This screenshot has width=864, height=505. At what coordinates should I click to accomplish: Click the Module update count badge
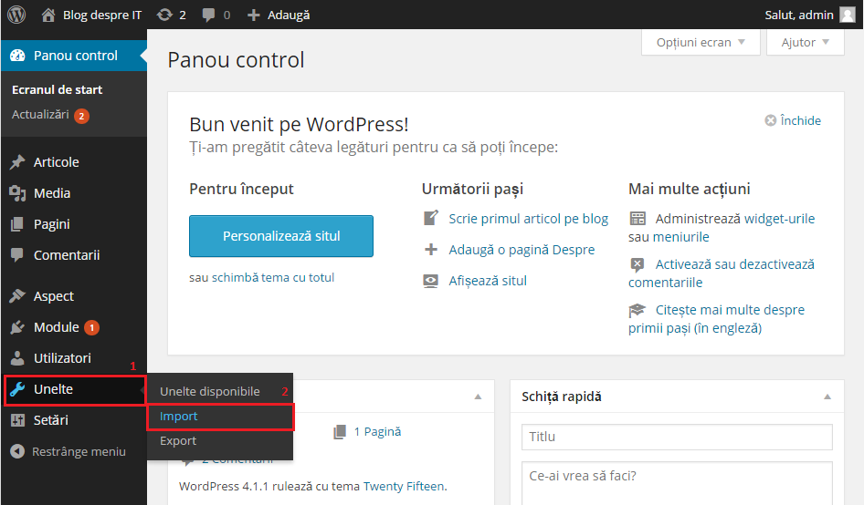(91, 328)
